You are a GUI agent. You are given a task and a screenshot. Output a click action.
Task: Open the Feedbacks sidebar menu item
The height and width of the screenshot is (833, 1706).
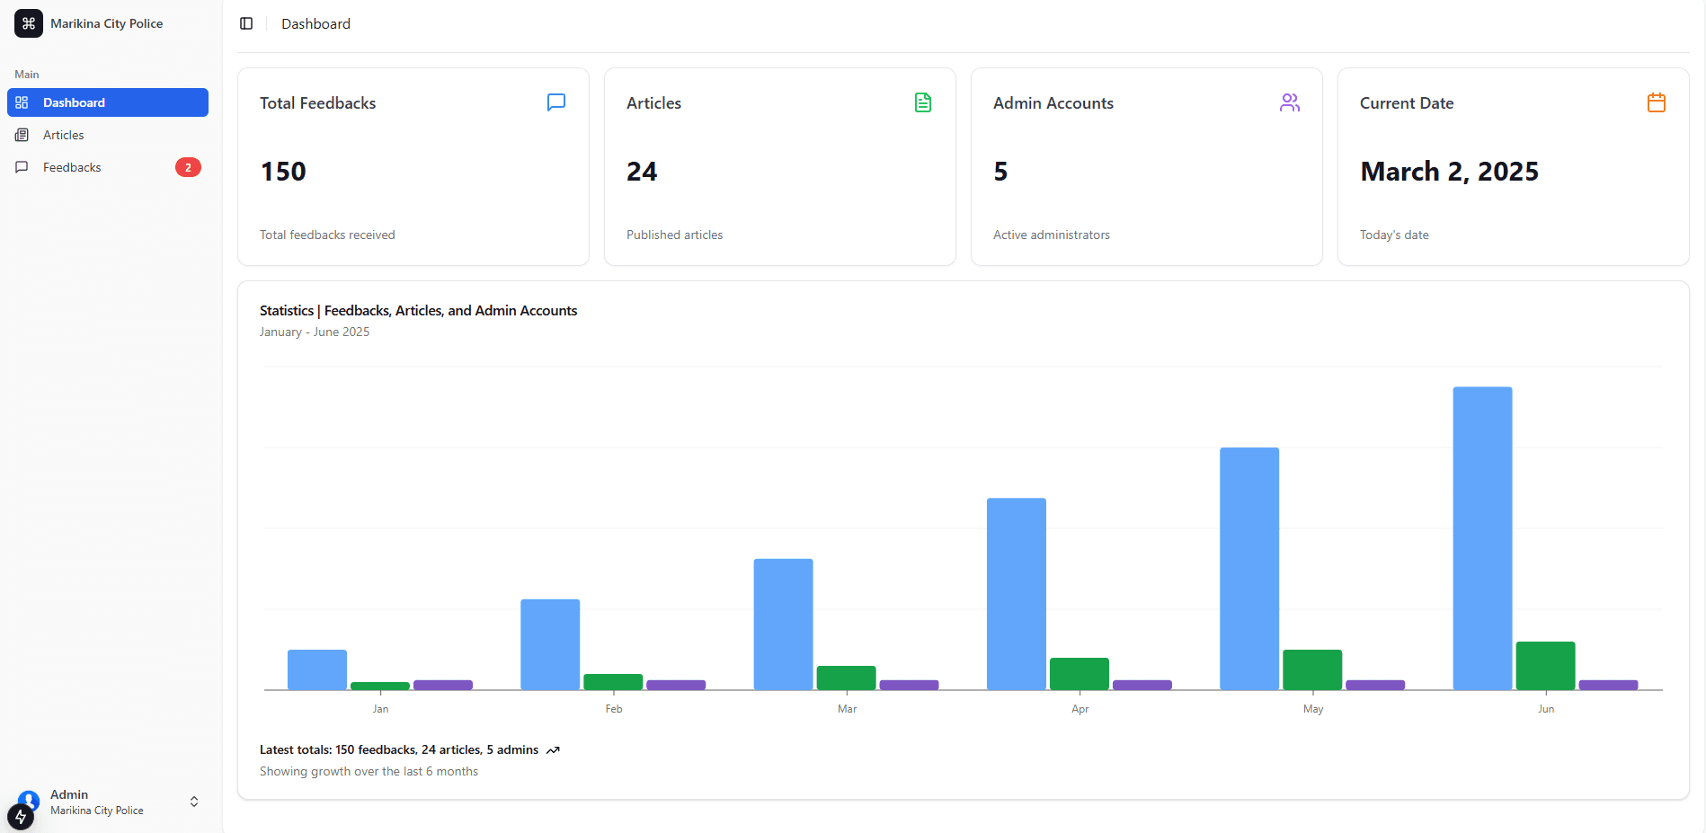[x=108, y=167]
